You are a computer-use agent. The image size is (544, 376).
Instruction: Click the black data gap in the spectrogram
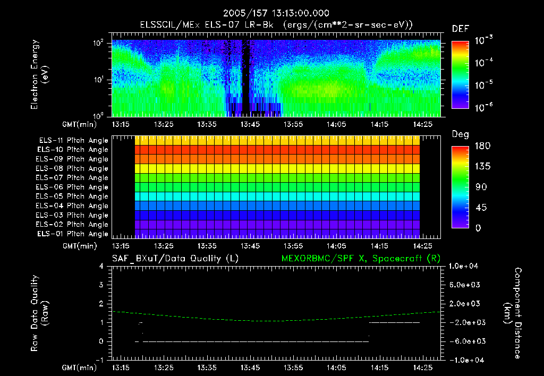click(245, 76)
